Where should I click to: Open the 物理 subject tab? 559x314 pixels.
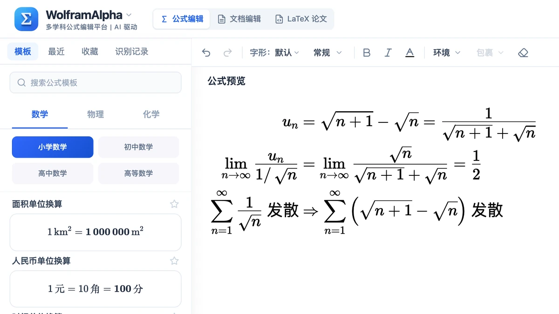coord(95,114)
